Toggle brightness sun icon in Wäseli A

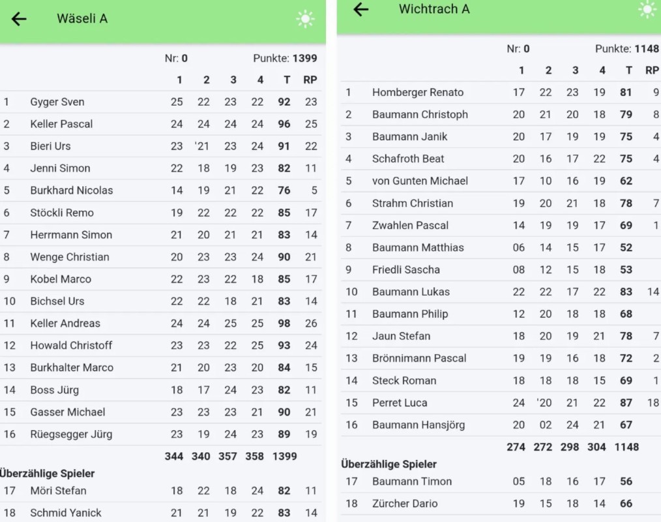pos(305,19)
